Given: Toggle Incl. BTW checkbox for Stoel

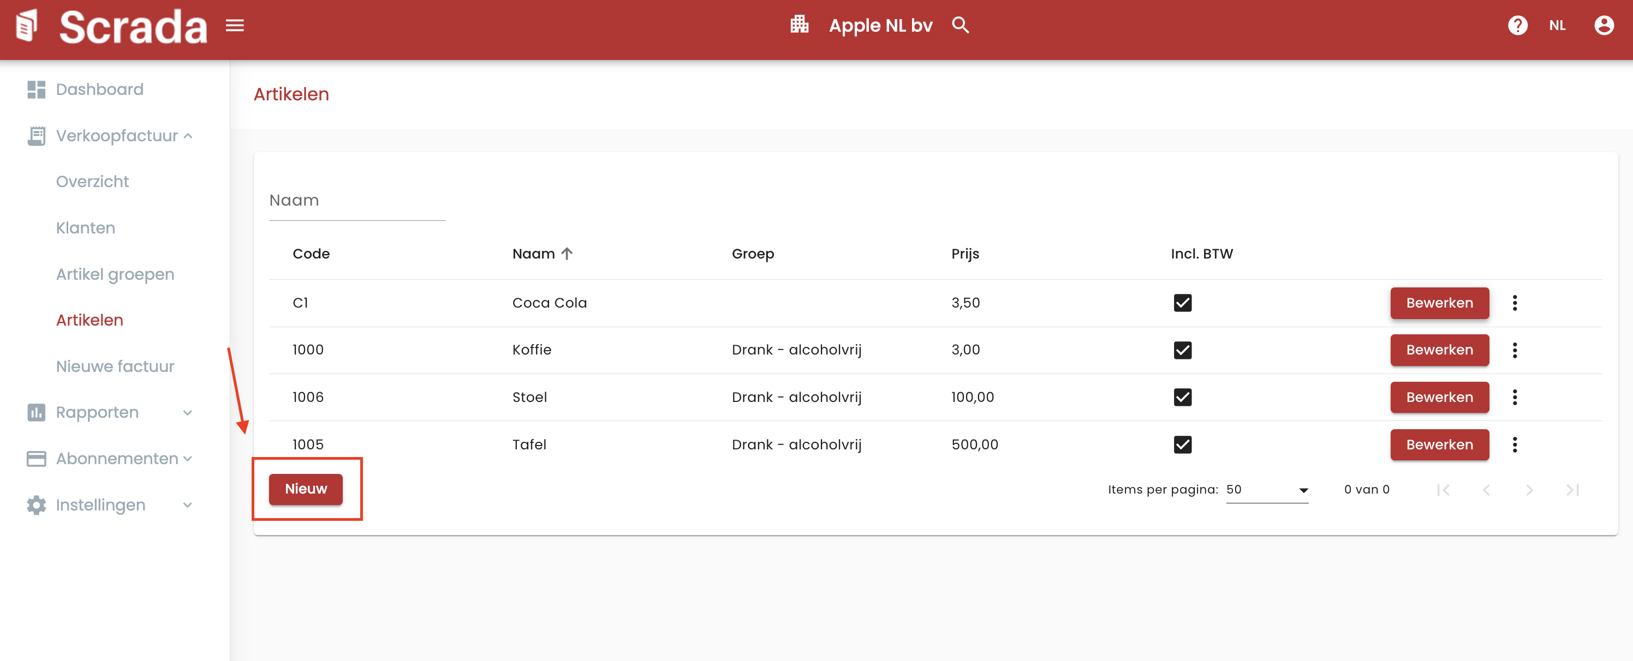Looking at the screenshot, I should coord(1182,398).
